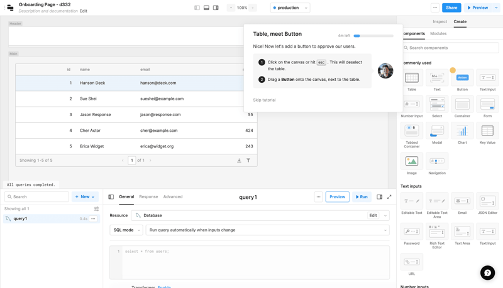
Task: Click the query Run button
Action: [362, 197]
